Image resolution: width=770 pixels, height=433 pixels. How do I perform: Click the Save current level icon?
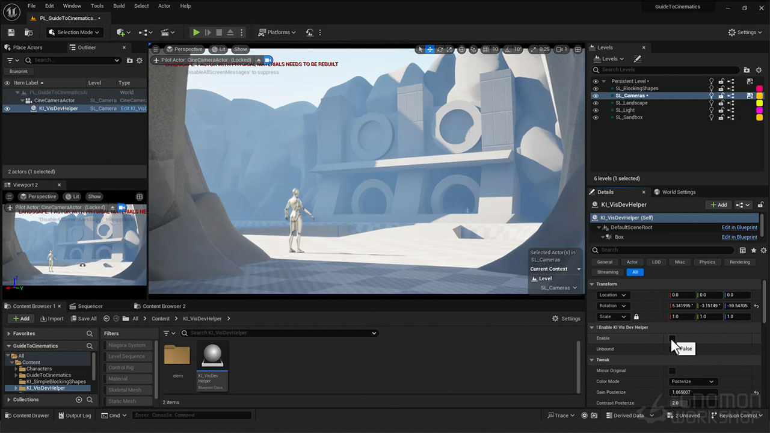[x=11, y=32]
